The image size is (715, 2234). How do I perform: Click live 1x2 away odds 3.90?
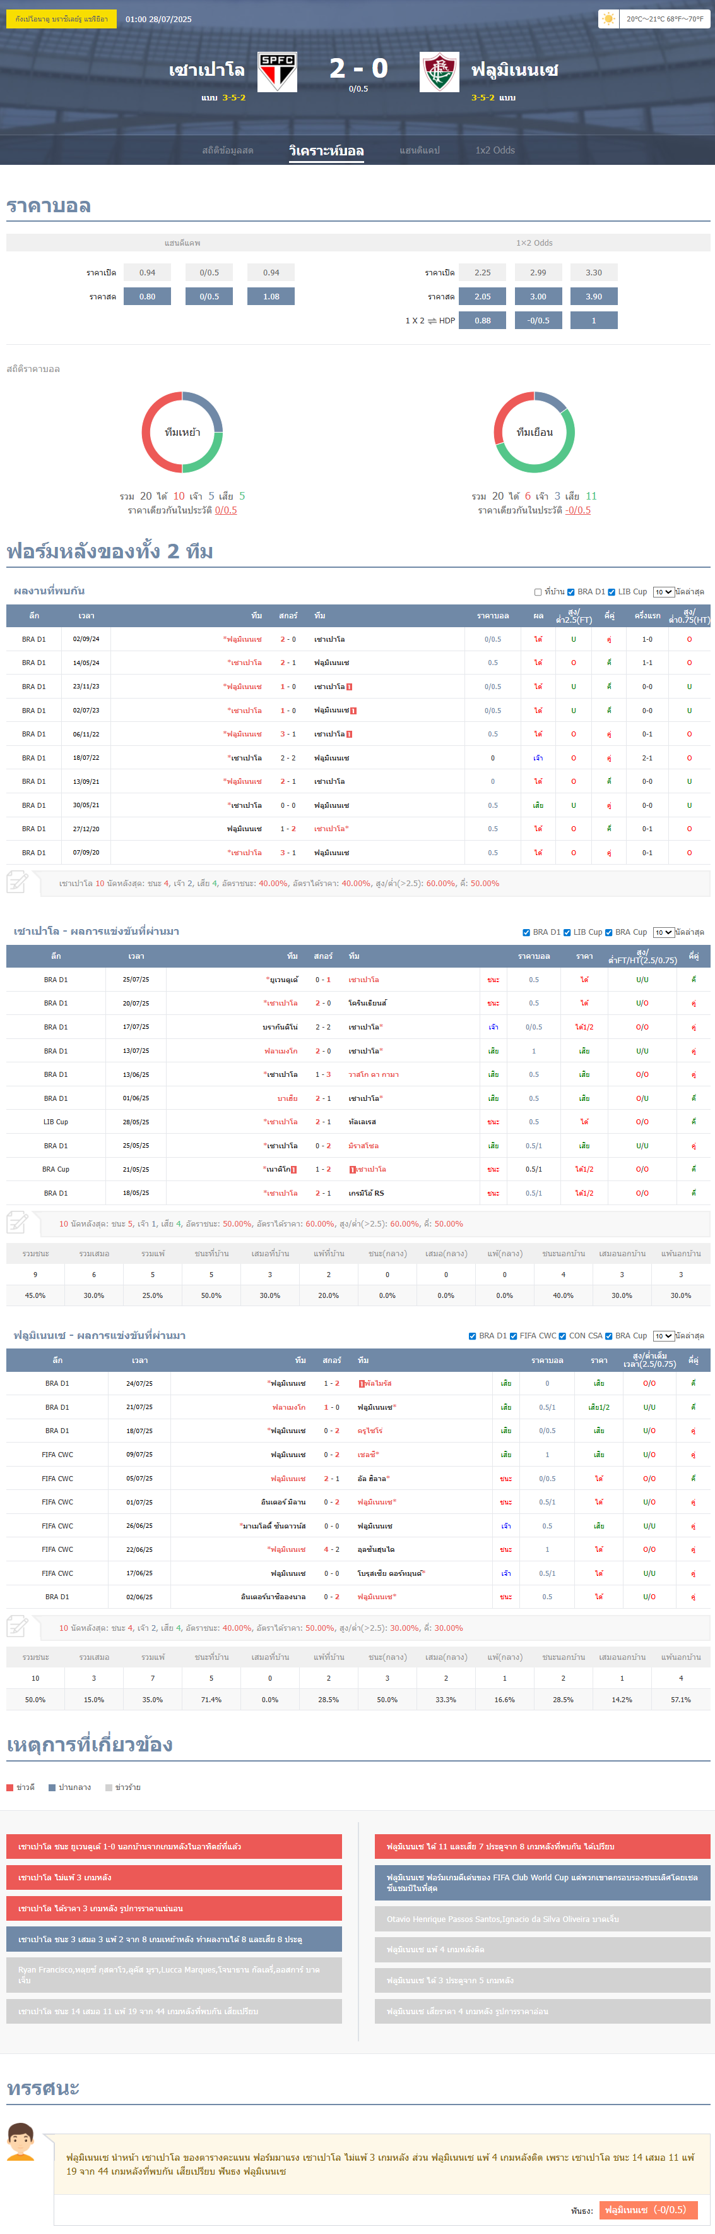(594, 297)
